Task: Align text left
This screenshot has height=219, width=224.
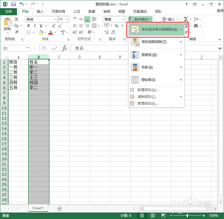Action: click(x=75, y=26)
